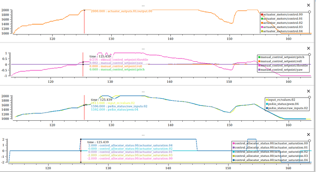This screenshot has width=316, height=172.
Task: Toggle input_rc/values.02 legend entry
Action: click(x=281, y=100)
